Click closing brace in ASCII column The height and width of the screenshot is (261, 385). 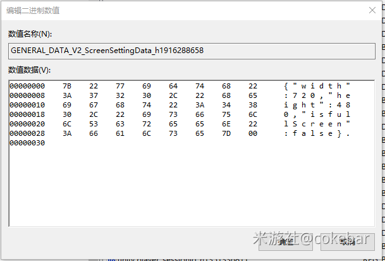339,133
